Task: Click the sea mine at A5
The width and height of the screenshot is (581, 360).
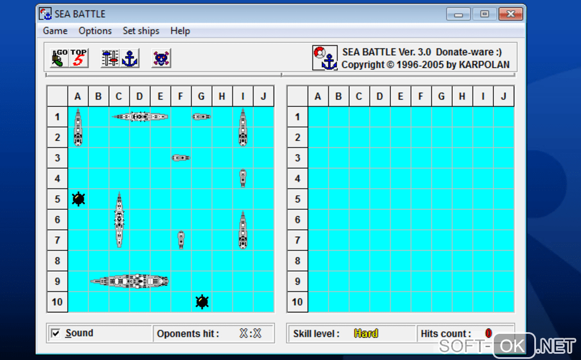Action: click(x=78, y=199)
